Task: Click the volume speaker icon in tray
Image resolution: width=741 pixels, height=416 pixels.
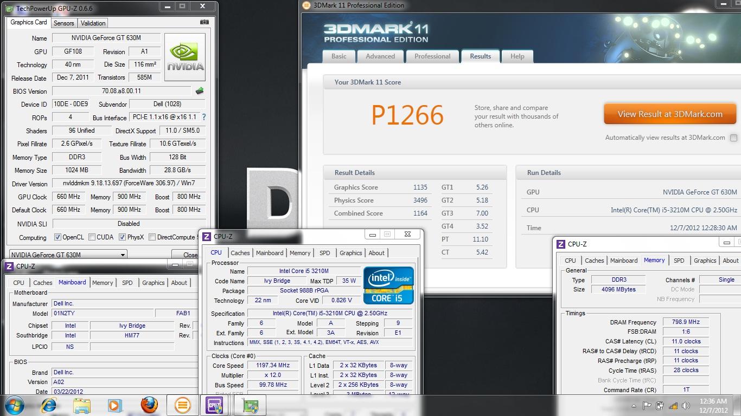Action: (x=686, y=405)
